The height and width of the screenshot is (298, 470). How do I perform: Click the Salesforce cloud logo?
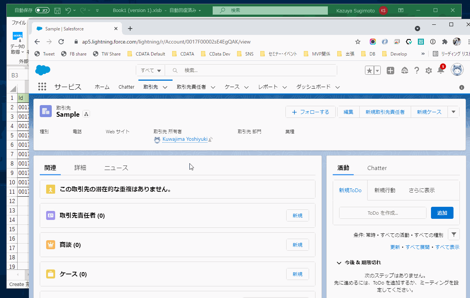[x=43, y=70]
